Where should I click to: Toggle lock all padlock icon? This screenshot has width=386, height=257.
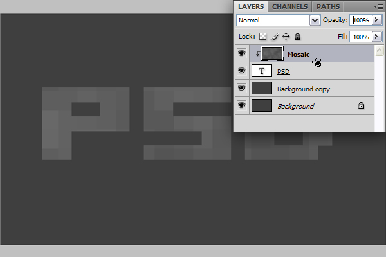[x=298, y=37]
